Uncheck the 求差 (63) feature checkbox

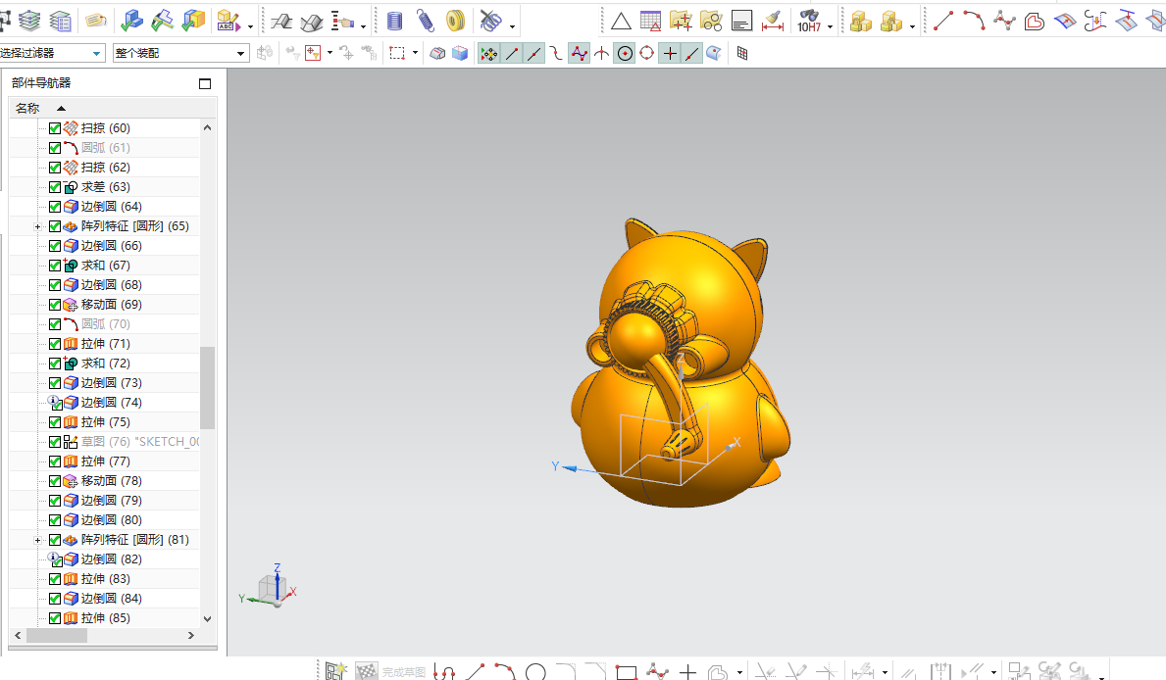55,187
